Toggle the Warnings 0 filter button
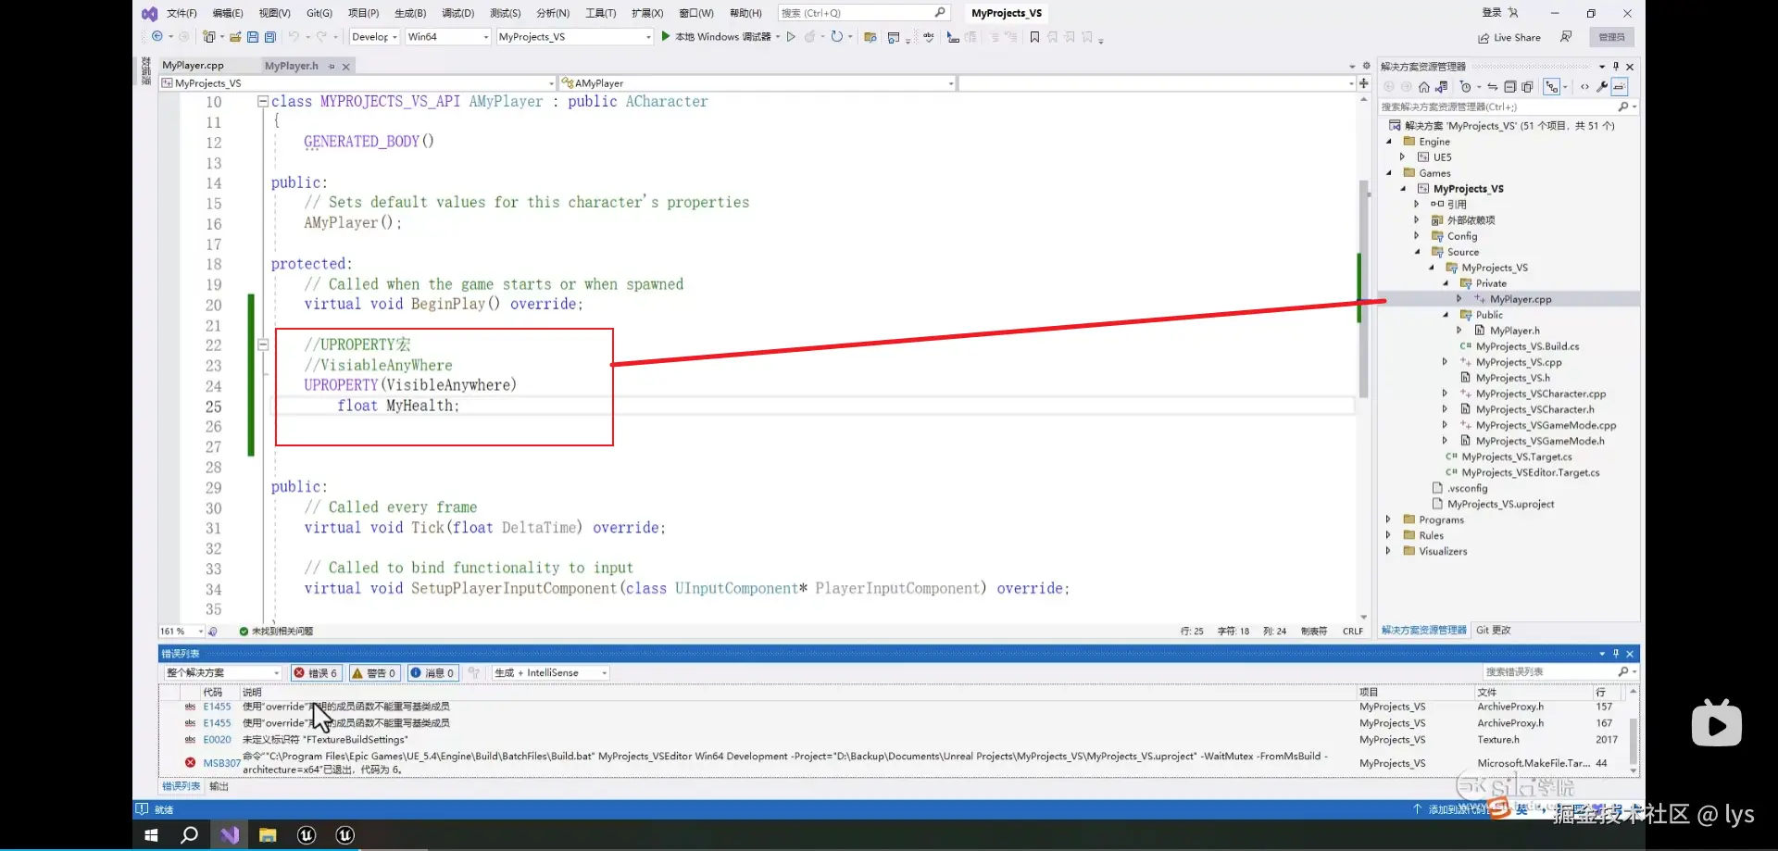Screen dimensions: 1778x851 (x=374, y=673)
